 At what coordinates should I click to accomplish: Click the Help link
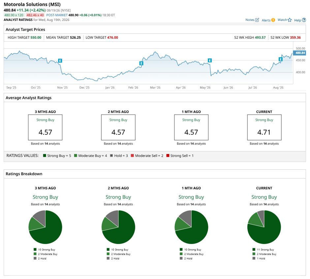(x=297, y=20)
